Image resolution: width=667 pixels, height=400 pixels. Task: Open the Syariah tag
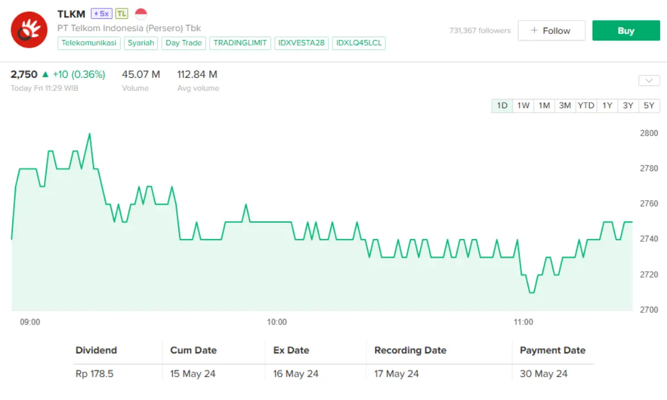pyautogui.click(x=141, y=43)
